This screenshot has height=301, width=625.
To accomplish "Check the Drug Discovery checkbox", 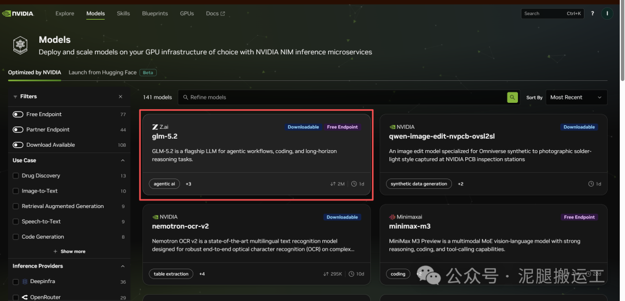I will point(16,176).
